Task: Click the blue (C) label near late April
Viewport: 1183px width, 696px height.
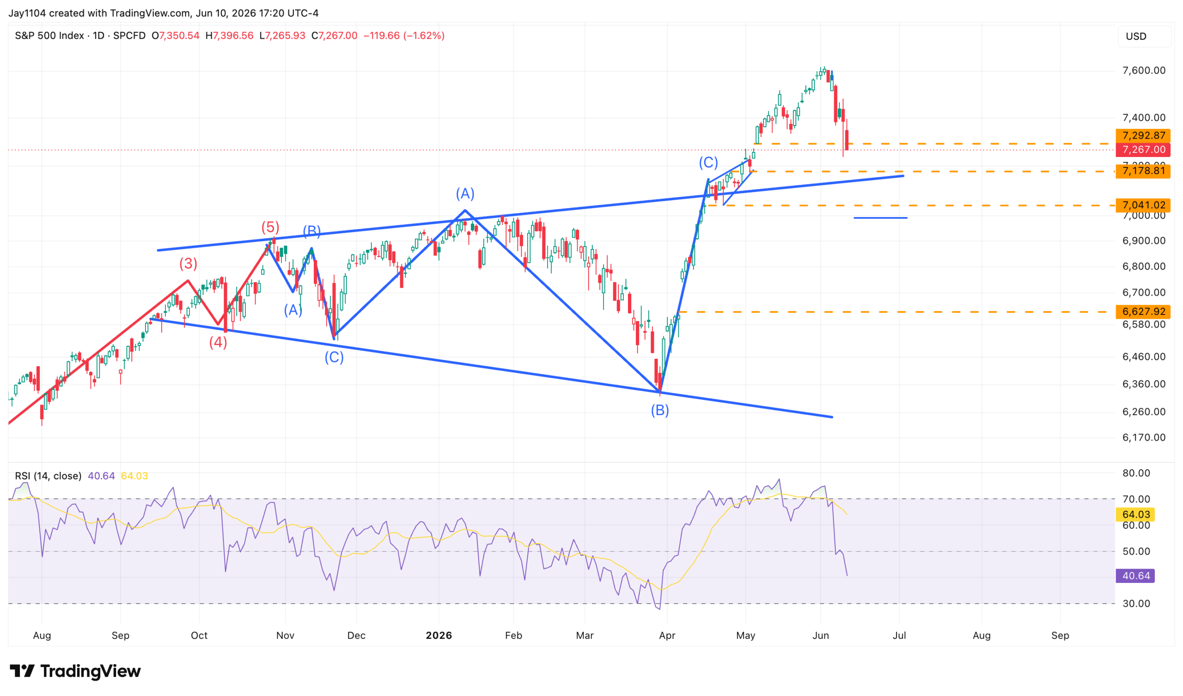Action: click(x=708, y=163)
